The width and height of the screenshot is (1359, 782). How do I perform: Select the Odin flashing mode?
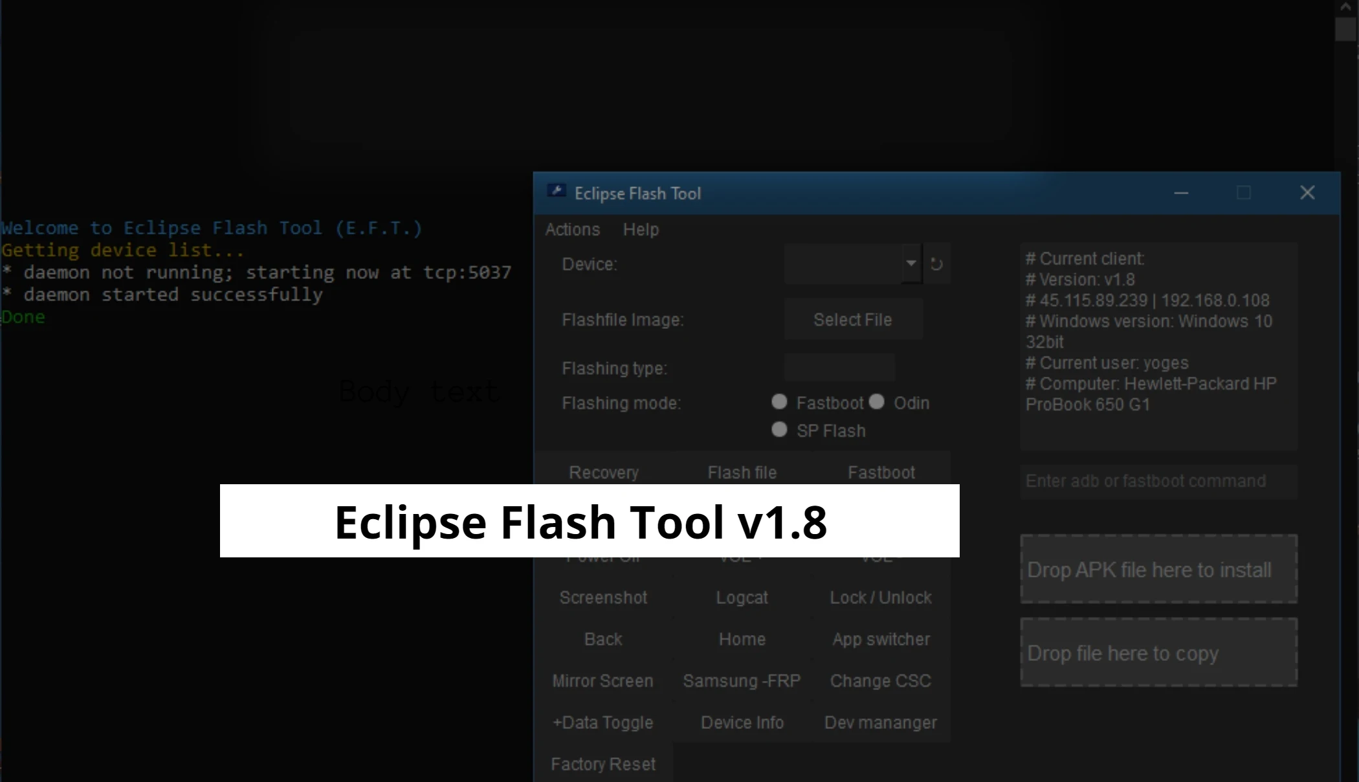click(x=877, y=402)
